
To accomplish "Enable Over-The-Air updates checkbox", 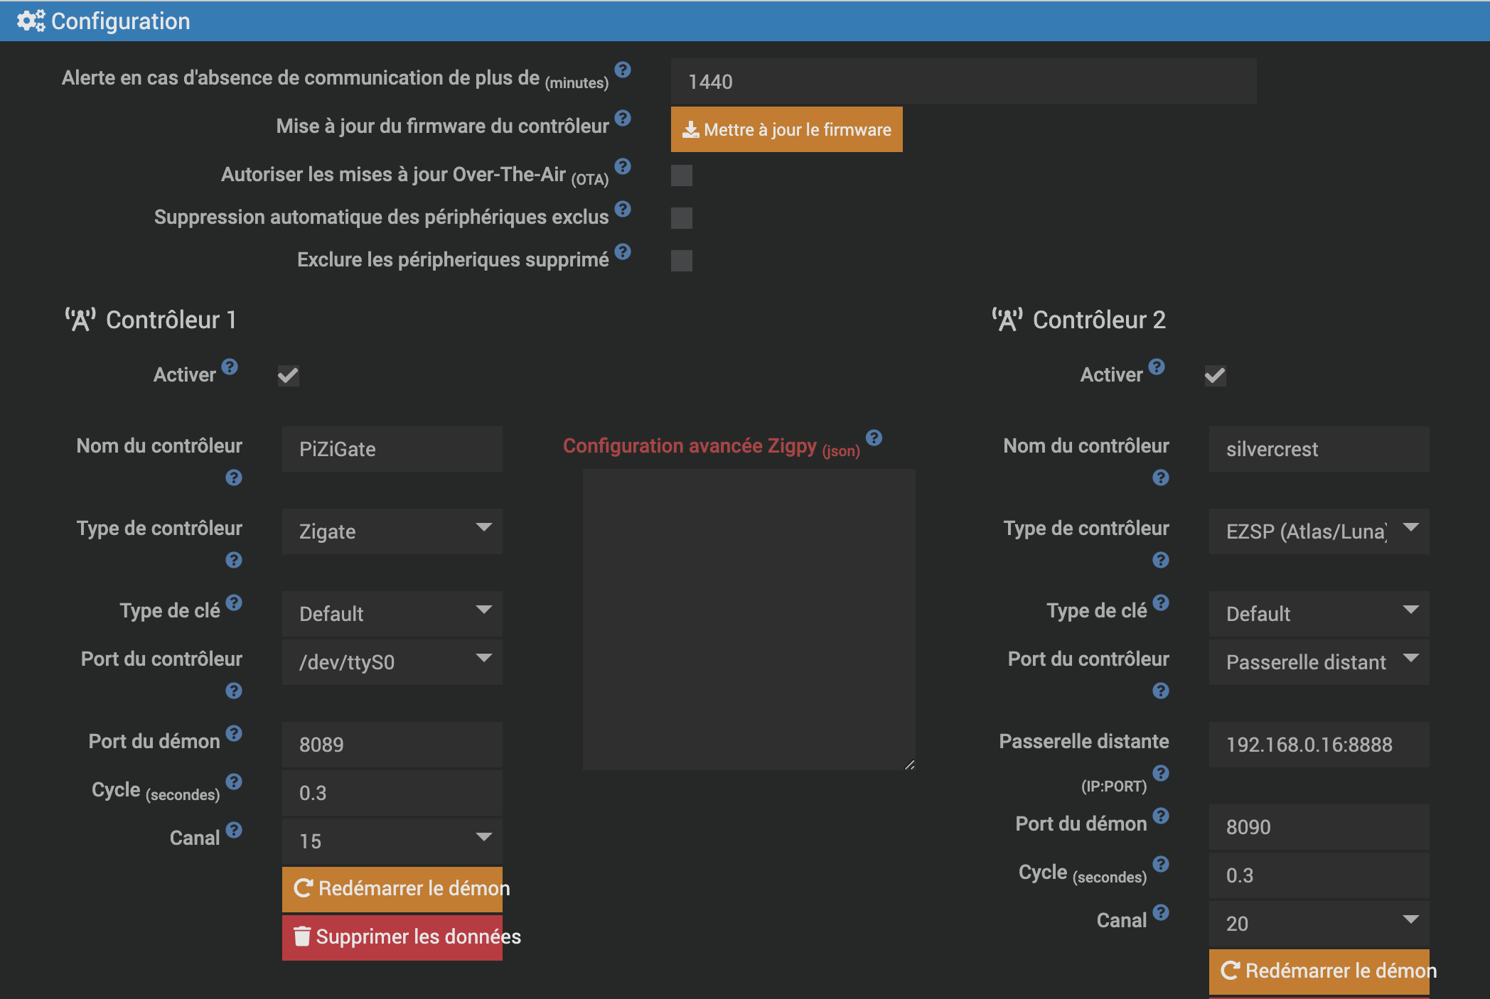I will (x=681, y=175).
